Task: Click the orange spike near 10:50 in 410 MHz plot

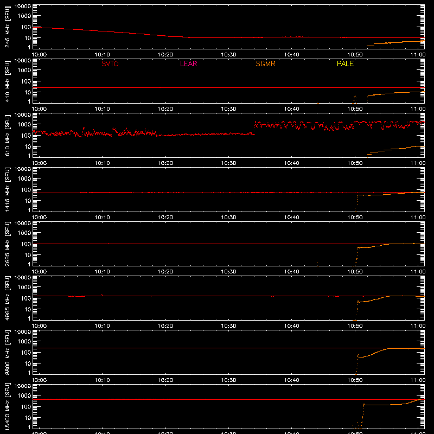Action: click(355, 99)
